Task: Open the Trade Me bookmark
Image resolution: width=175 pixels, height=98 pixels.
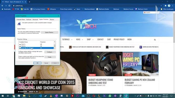Action: (x=25, y=9)
